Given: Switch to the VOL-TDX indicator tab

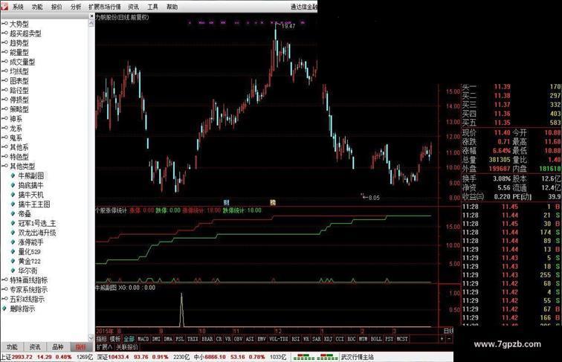Looking at the screenshot, I should tap(278, 339).
